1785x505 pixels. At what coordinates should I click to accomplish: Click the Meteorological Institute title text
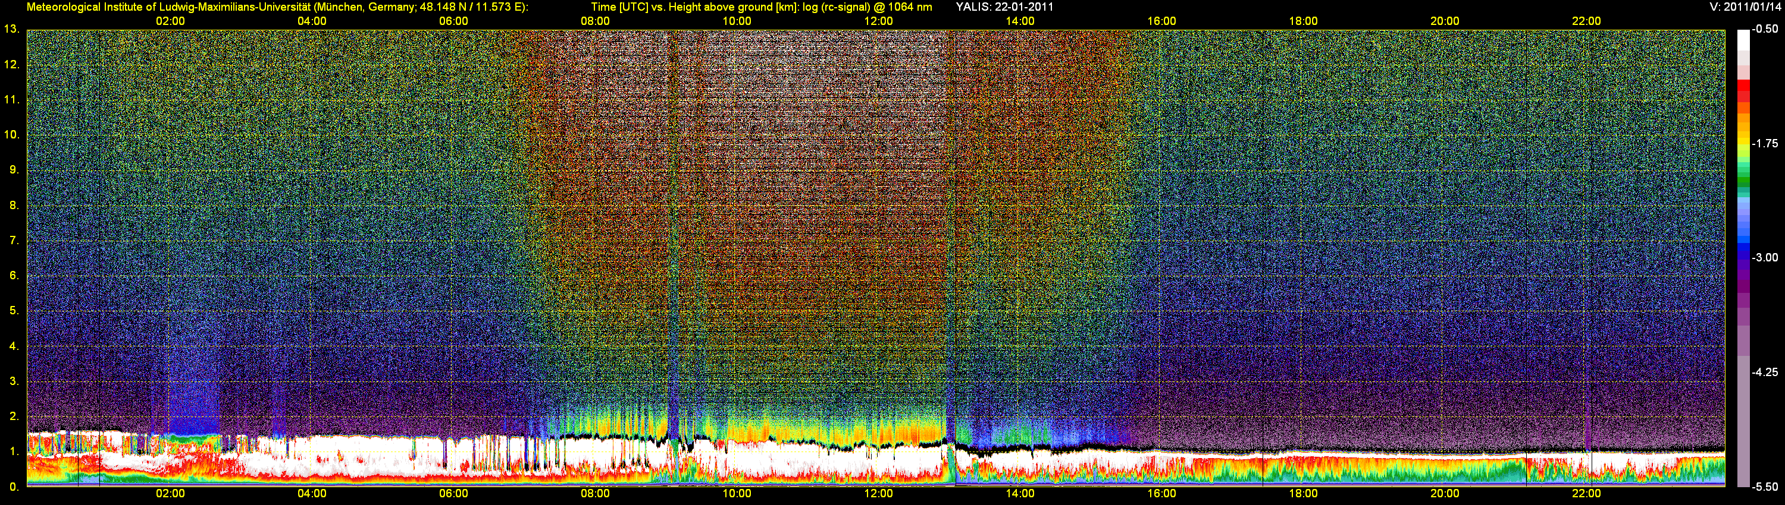(x=277, y=7)
